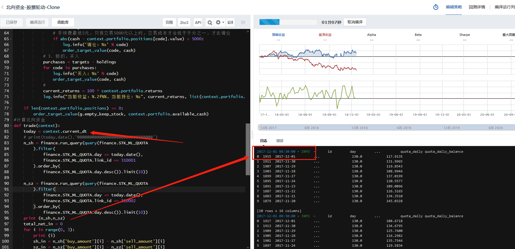Run the 2to3 conversion button
515x249 pixels.
184,22
